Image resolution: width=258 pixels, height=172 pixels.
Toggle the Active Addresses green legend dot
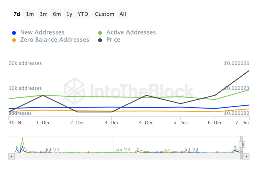[100, 33]
